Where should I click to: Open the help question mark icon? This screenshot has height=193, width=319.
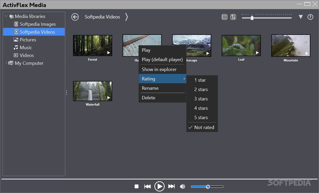pyautogui.click(x=310, y=17)
